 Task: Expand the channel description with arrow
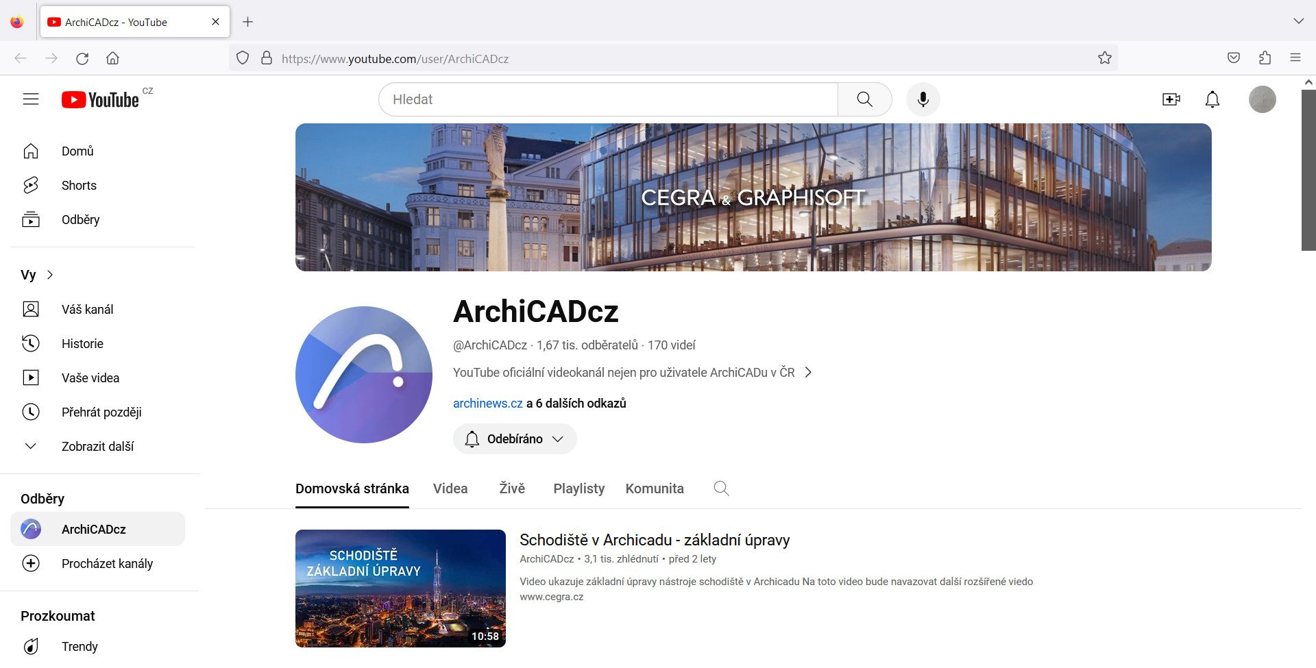click(x=808, y=373)
